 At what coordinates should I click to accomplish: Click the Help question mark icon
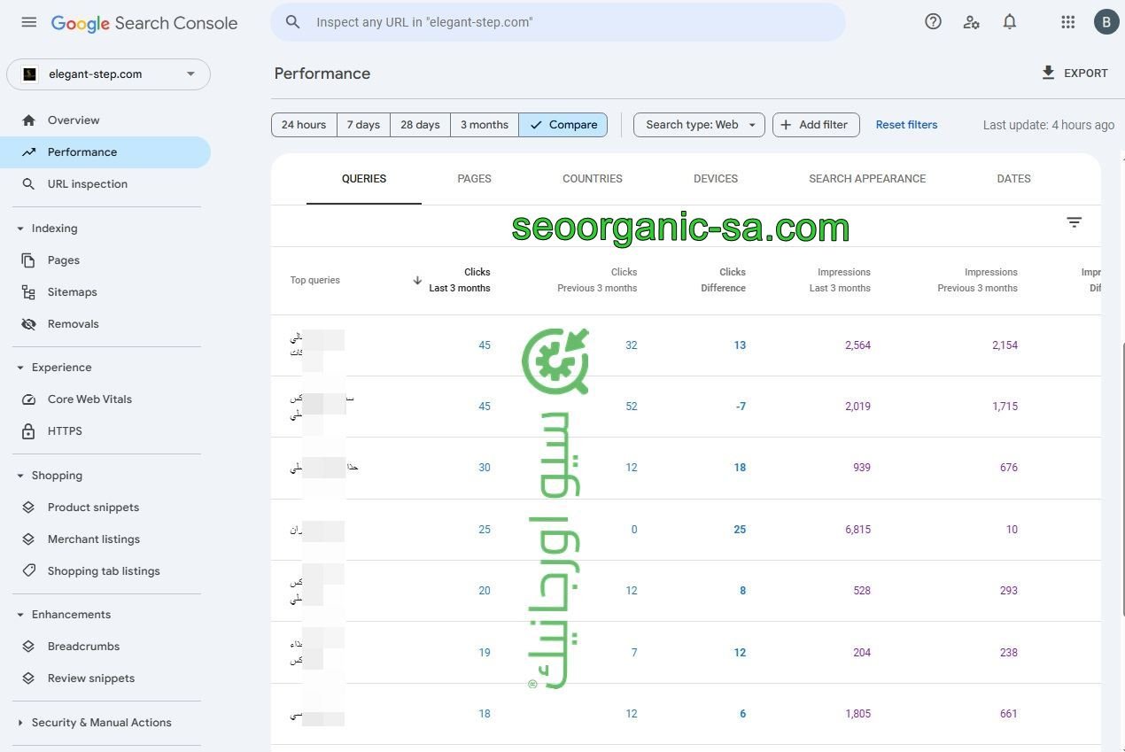[x=933, y=22]
